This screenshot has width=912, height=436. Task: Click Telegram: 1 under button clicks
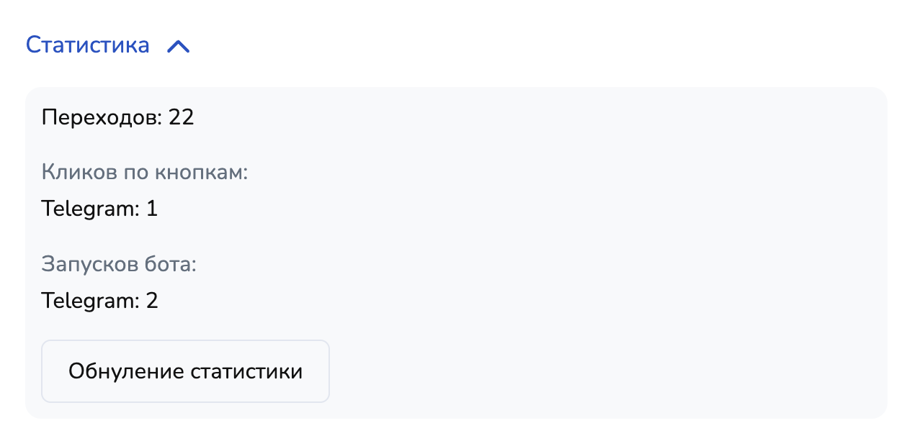point(99,209)
